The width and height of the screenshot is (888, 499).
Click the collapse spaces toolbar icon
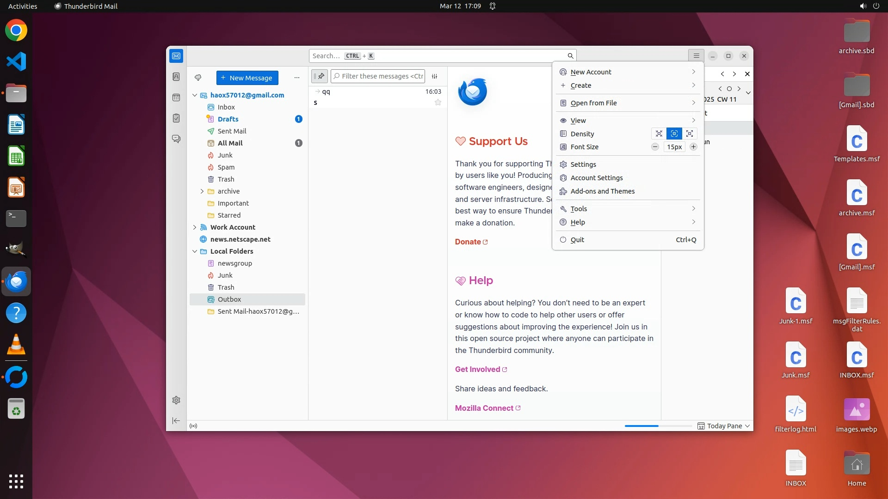tap(176, 420)
